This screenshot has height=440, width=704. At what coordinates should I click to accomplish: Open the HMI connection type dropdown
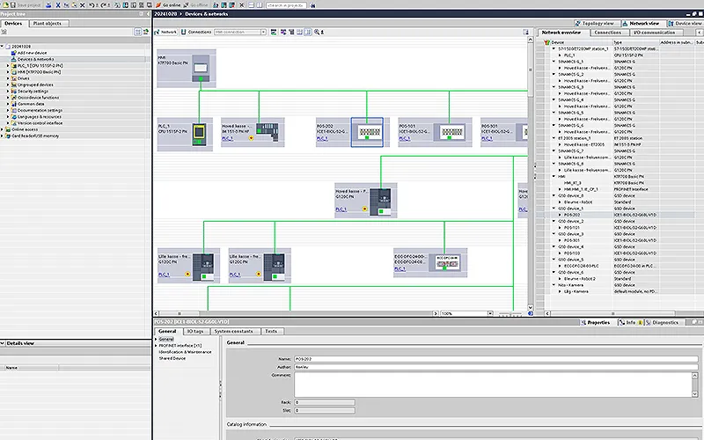pos(263,32)
